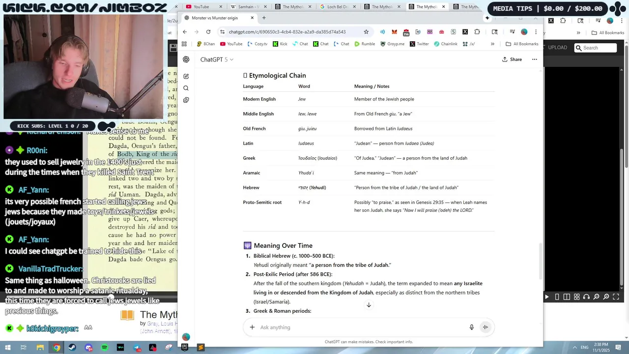629x354 pixels.
Task: Open search chats magnifier in ChatGPT sidebar
Action: [x=186, y=88]
